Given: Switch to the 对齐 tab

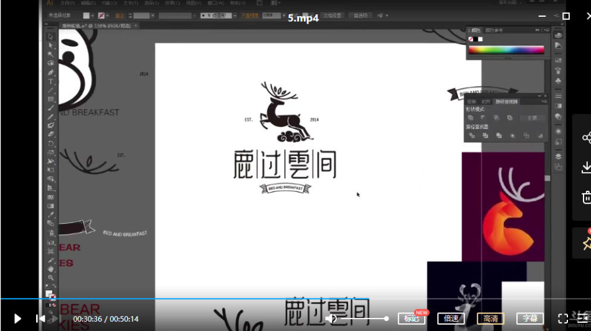Looking at the screenshot, I should [x=486, y=102].
